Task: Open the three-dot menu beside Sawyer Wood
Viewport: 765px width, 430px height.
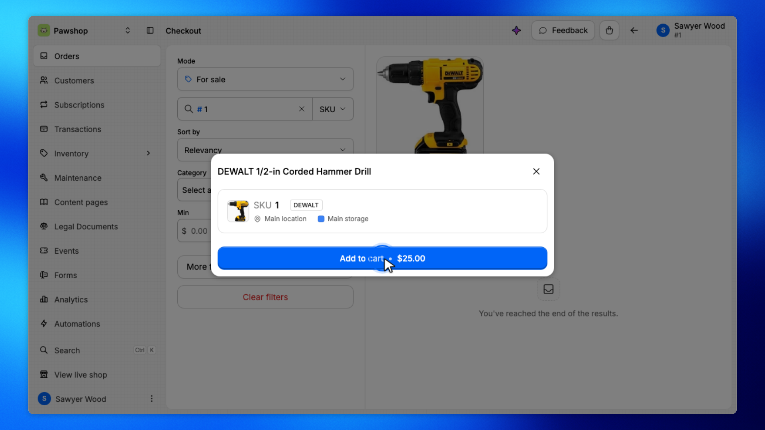Action: [x=151, y=399]
